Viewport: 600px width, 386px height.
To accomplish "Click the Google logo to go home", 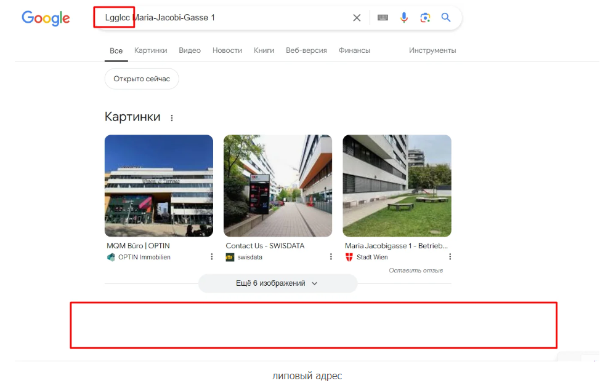I will pyautogui.click(x=46, y=18).
